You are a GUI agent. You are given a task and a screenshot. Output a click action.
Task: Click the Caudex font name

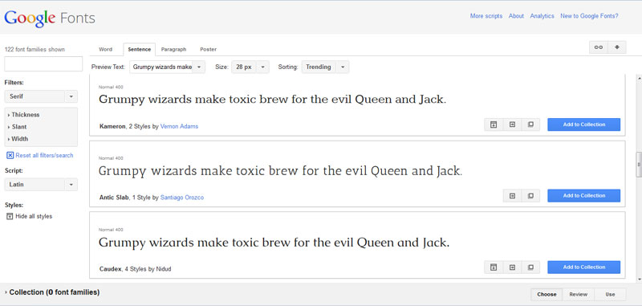111,270
